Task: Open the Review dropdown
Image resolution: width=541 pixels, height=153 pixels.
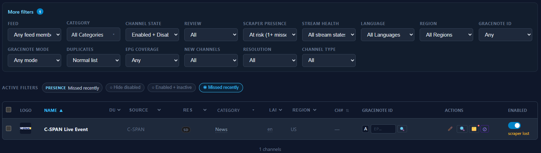Action: (x=211, y=35)
